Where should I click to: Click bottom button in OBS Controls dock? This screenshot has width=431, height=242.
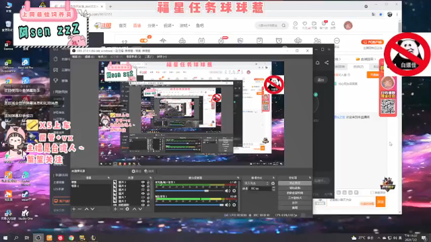tap(295, 208)
